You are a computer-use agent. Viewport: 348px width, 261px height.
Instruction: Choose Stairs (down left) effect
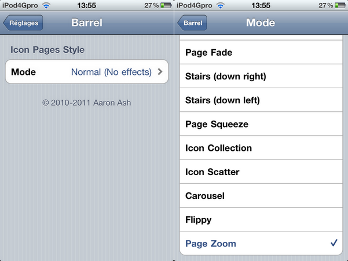click(x=261, y=100)
